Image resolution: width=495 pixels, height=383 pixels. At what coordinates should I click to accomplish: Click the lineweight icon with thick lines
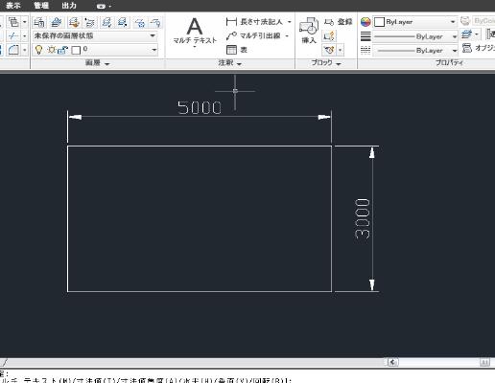[365, 36]
